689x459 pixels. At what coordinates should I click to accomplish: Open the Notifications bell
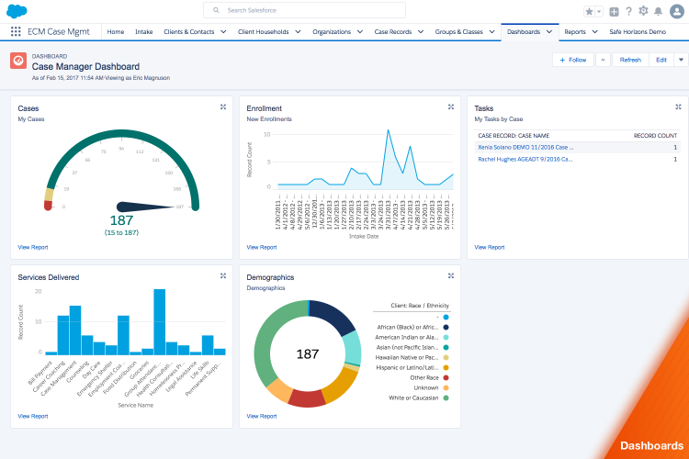(x=658, y=11)
